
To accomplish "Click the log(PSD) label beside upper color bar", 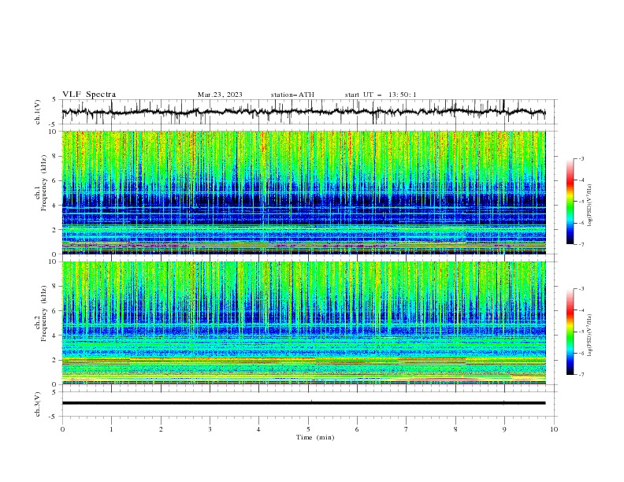I will point(589,207).
